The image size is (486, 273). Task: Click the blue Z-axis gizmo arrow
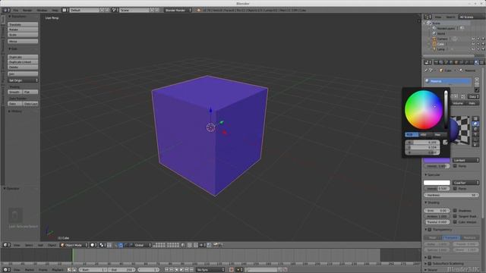tap(210, 110)
